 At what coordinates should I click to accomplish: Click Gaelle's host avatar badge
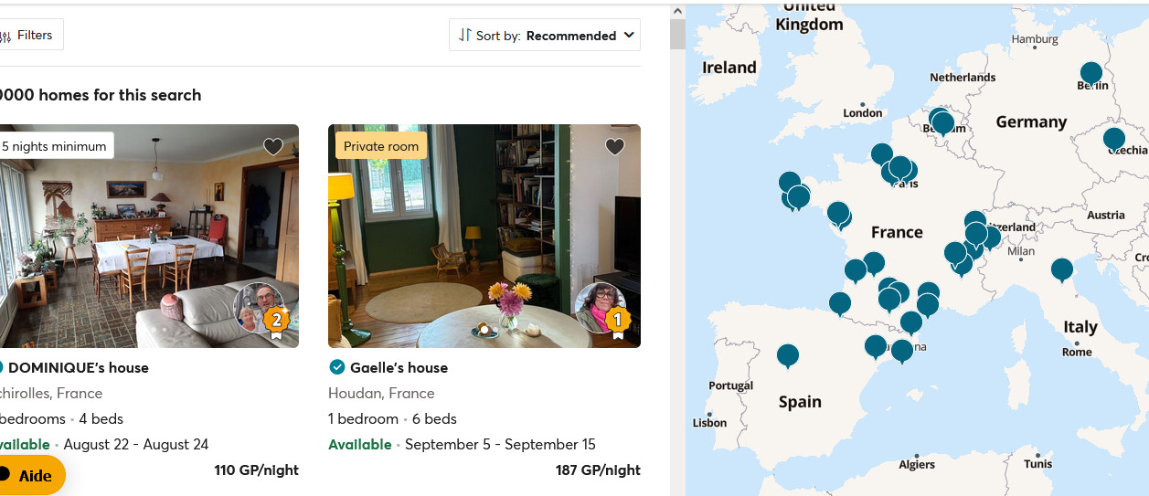(x=602, y=311)
